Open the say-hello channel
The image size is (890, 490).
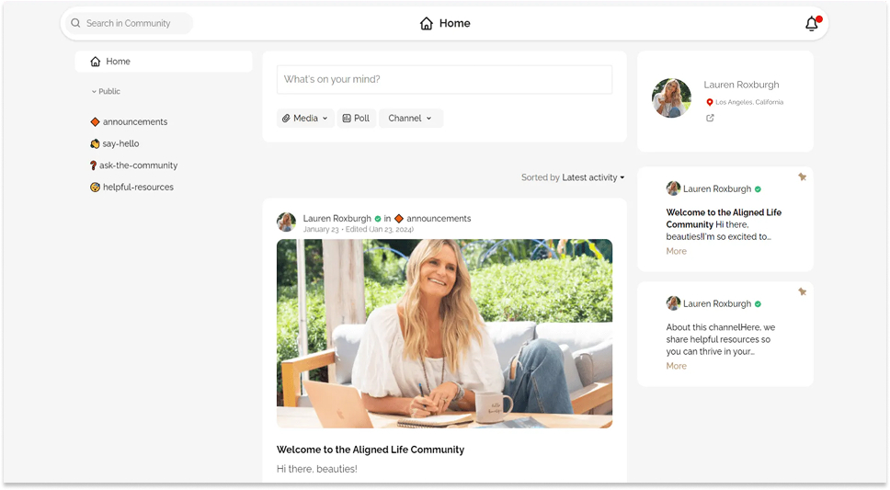tap(115, 143)
